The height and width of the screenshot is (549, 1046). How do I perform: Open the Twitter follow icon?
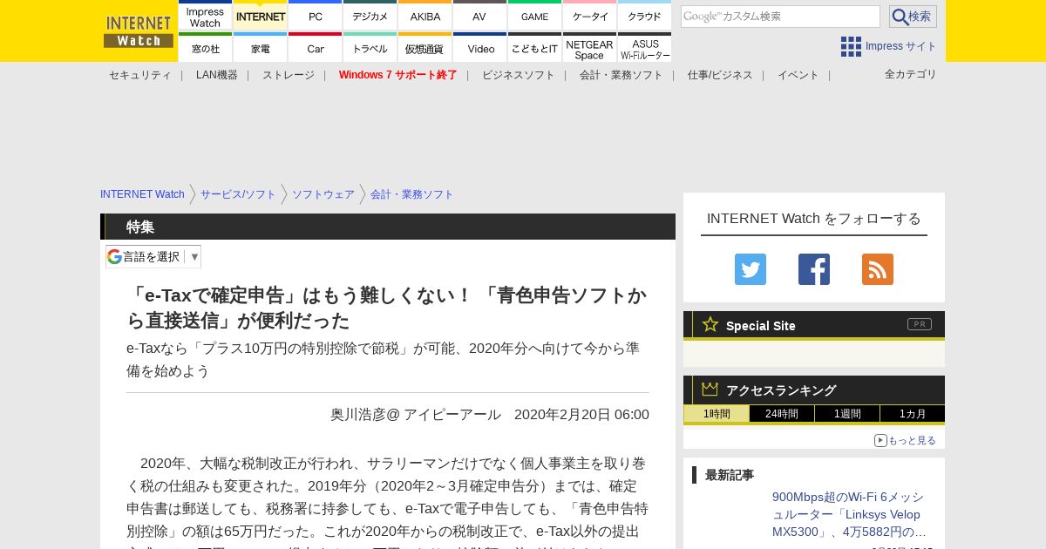point(751,269)
